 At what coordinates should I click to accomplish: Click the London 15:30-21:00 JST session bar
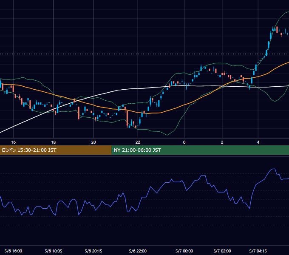pyautogui.click(x=56, y=150)
